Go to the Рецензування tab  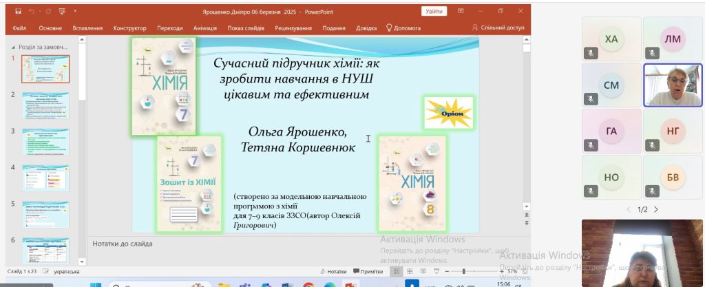point(293,28)
